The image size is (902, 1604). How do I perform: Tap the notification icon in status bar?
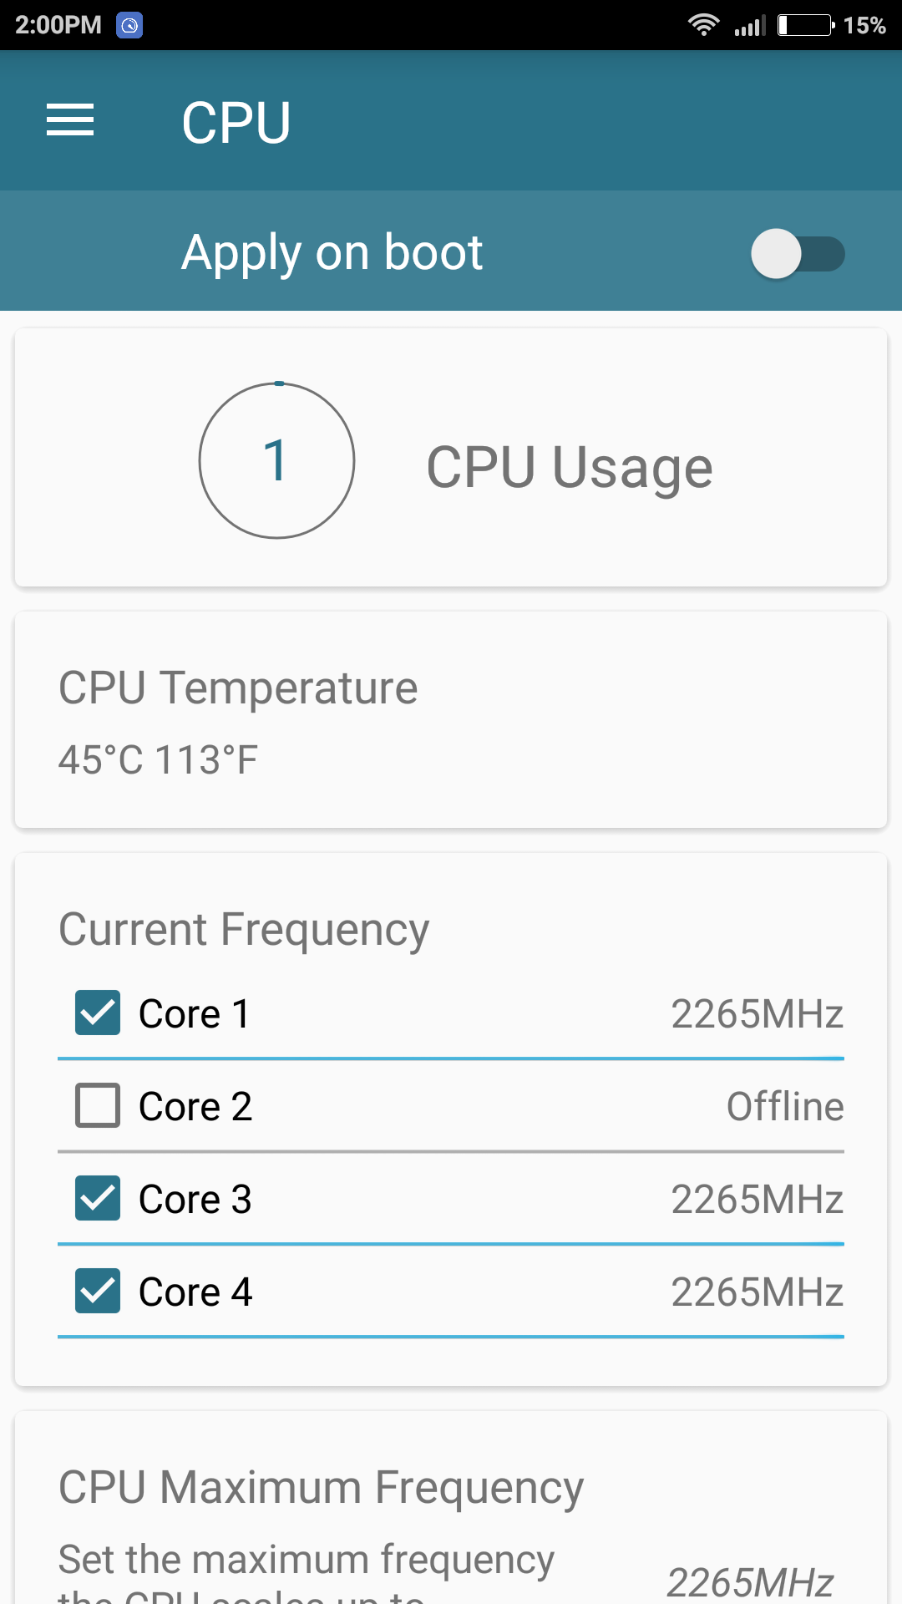[129, 25]
